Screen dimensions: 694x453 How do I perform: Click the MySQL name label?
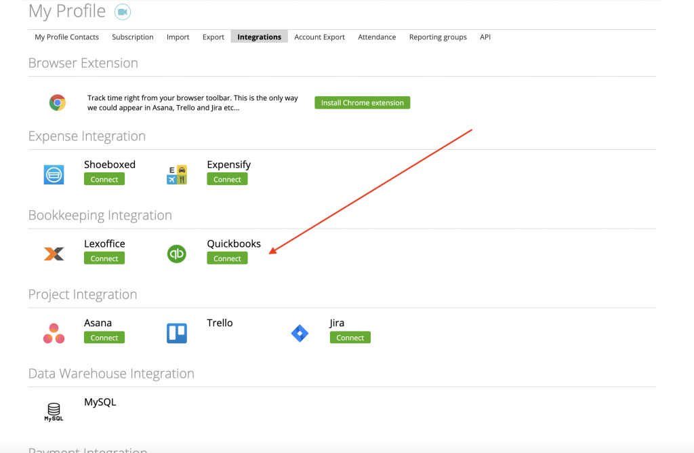click(100, 402)
